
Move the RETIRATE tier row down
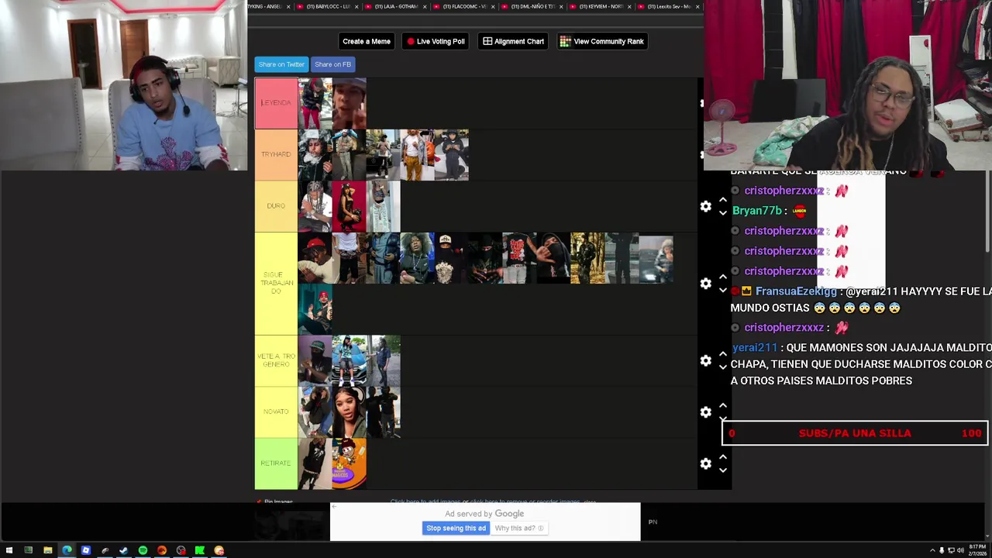723,470
